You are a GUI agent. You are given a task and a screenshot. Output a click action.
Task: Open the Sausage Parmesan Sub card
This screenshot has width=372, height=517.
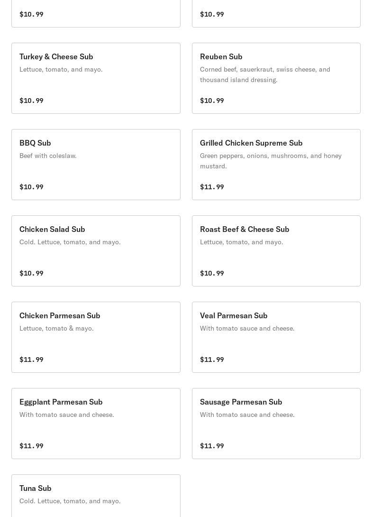point(276,424)
